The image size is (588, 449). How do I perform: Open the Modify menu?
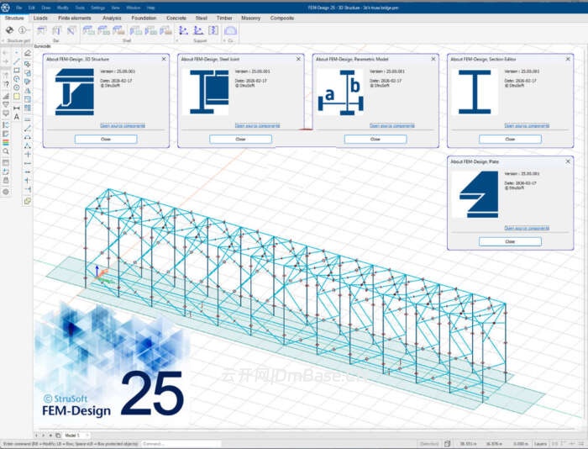pos(63,8)
